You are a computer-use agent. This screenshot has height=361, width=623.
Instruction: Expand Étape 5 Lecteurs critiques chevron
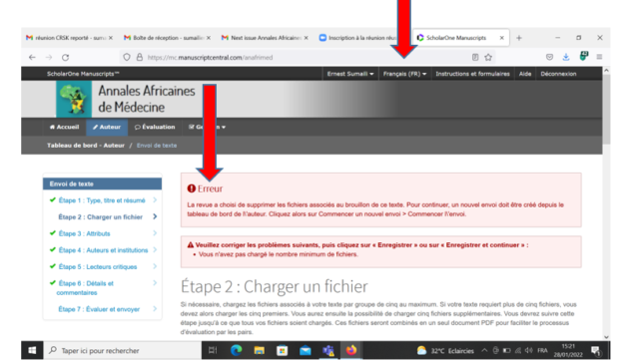155,266
